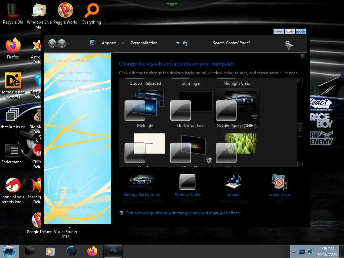Click the Back navigation arrow
Image resolution: width=344 pixels, height=258 pixels.
pyautogui.click(x=52, y=43)
